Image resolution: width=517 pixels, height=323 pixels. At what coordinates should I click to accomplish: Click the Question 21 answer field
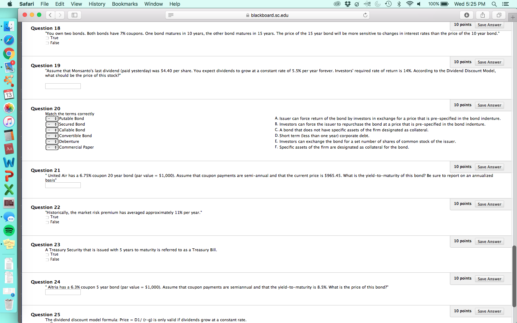tap(63, 185)
